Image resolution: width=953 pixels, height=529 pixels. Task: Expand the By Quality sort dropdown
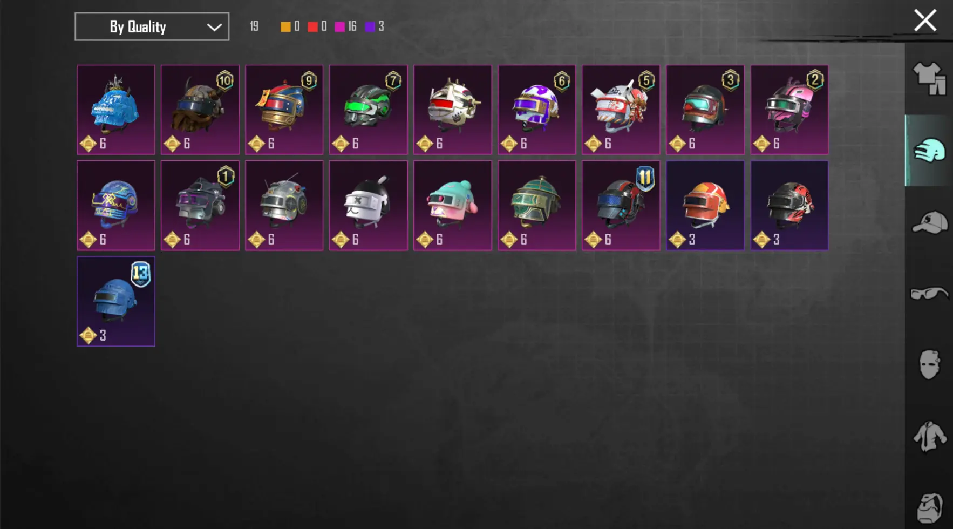point(152,26)
